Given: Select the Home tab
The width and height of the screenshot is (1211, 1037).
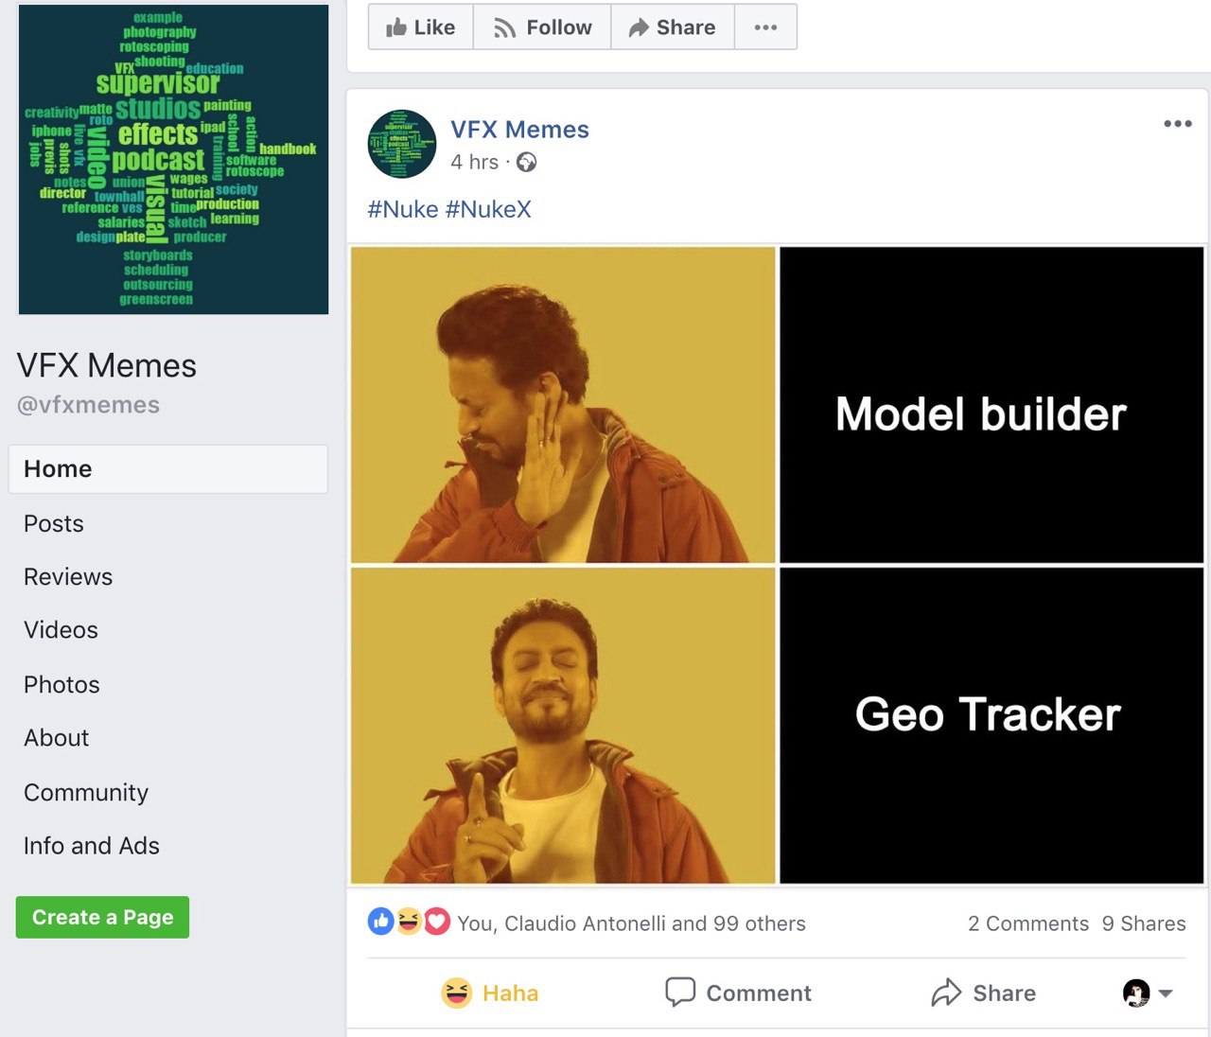Looking at the screenshot, I should click(x=168, y=469).
